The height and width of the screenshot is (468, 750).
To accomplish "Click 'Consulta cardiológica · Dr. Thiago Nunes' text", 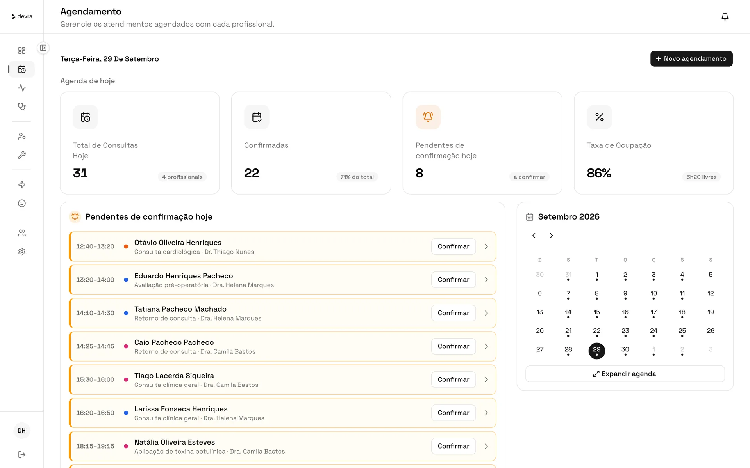I will pyautogui.click(x=194, y=252).
